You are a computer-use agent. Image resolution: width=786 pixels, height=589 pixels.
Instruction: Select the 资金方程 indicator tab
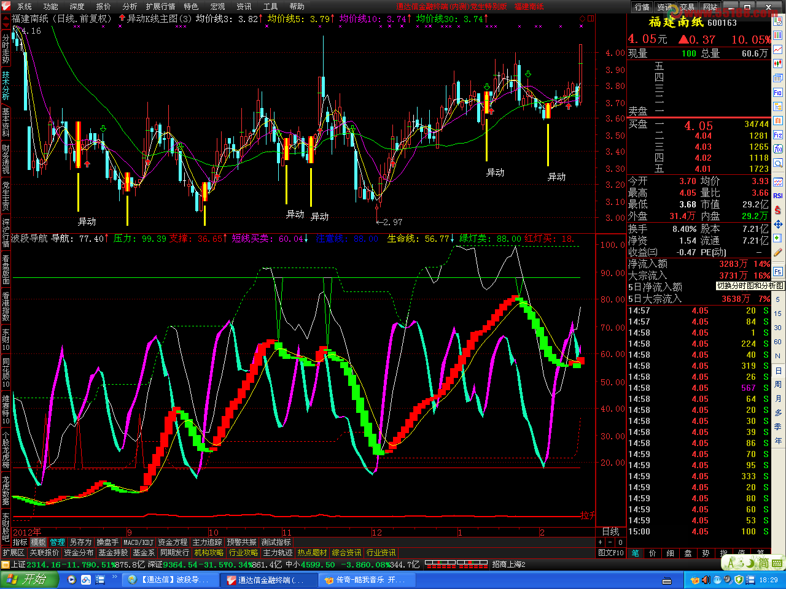[173, 542]
